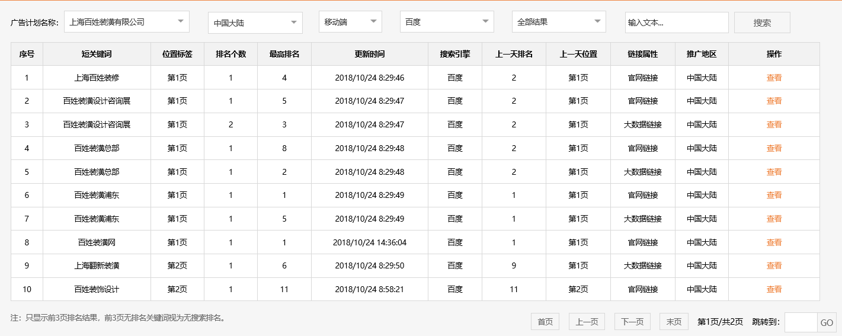This screenshot has width=842, height=336.
Task: Click the 上一天位置 column header
Action: click(578, 54)
